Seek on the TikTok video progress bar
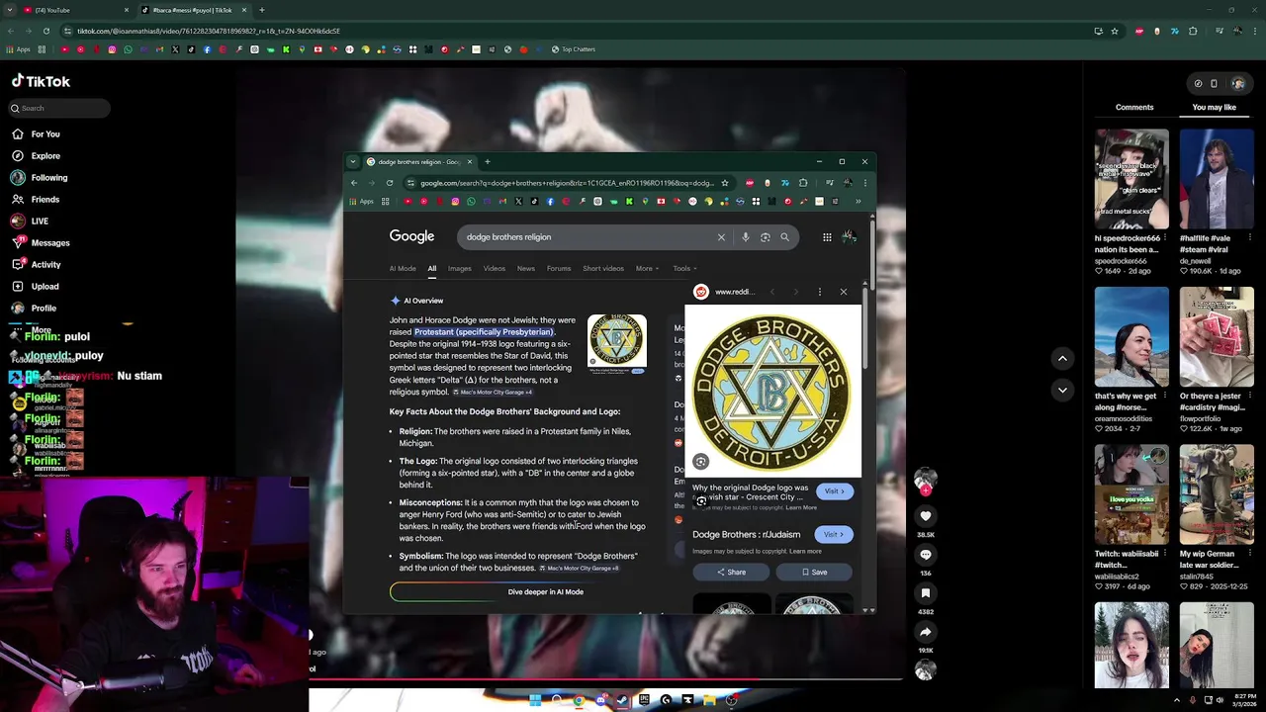Viewport: 1266px width, 712px height. pos(605,679)
